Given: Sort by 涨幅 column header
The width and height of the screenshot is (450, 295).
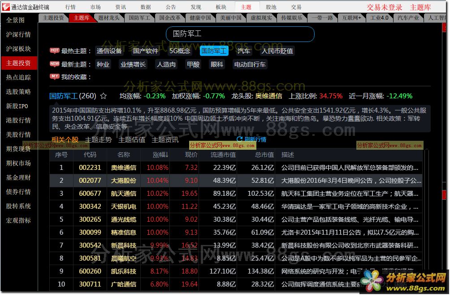Looking at the screenshot, I should (160, 155).
